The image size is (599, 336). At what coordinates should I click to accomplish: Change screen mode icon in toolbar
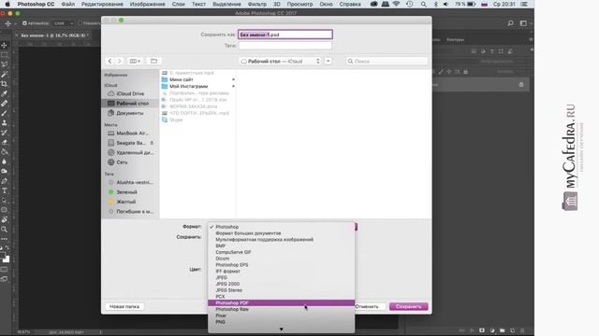tap(4, 279)
